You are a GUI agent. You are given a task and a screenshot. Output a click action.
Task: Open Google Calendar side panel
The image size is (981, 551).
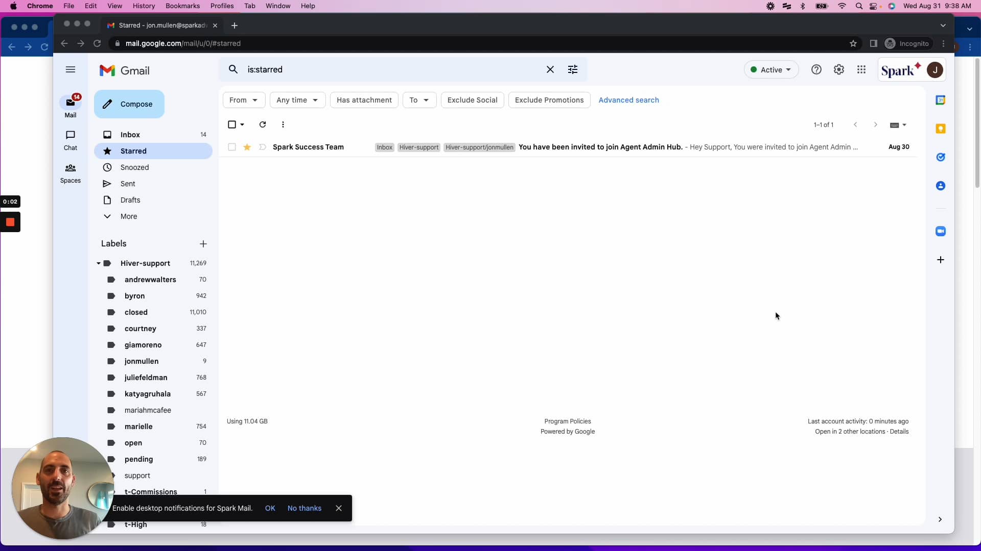[941, 100]
